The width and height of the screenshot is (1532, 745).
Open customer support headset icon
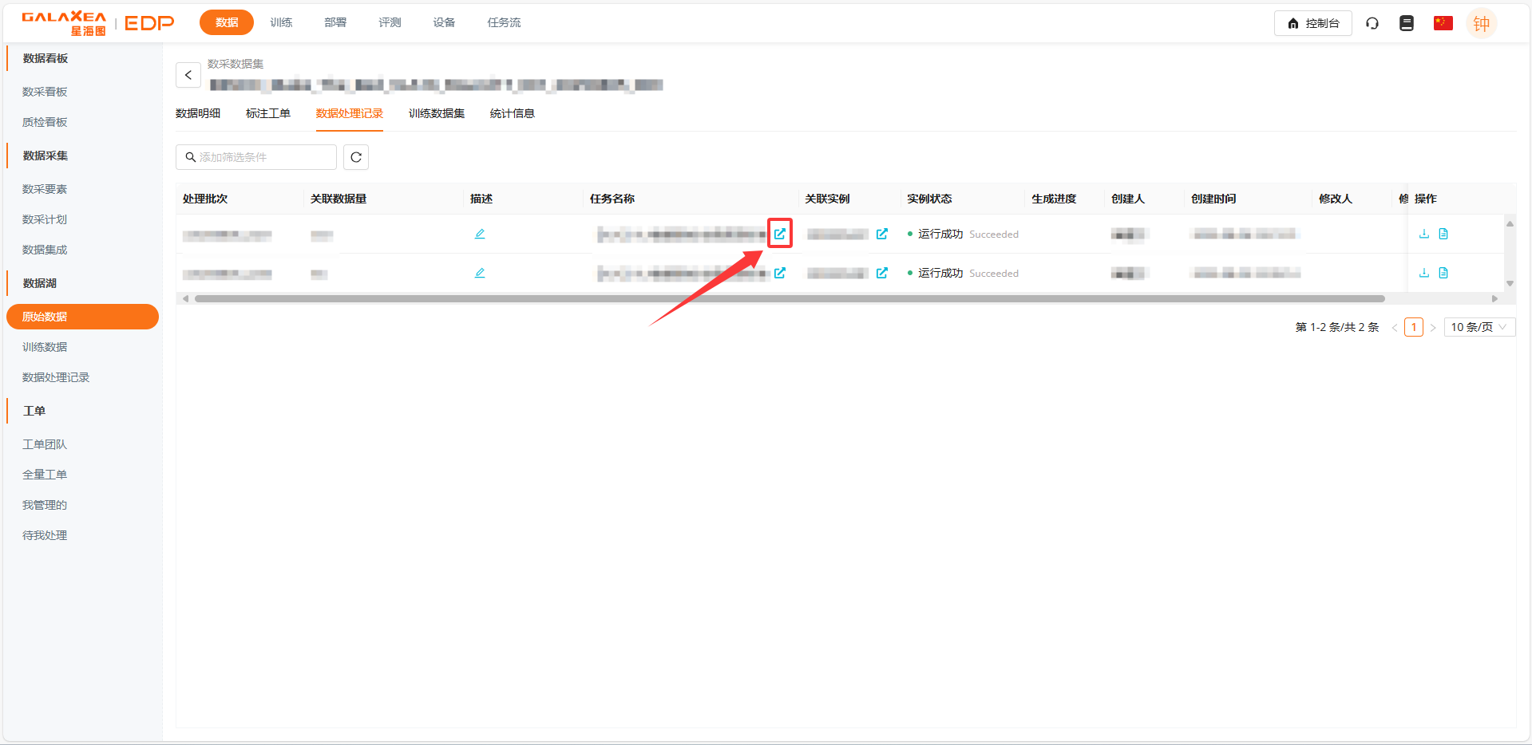[x=1372, y=23]
